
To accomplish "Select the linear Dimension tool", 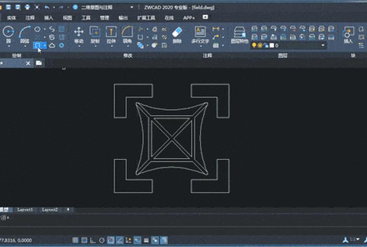I will click(215, 29).
